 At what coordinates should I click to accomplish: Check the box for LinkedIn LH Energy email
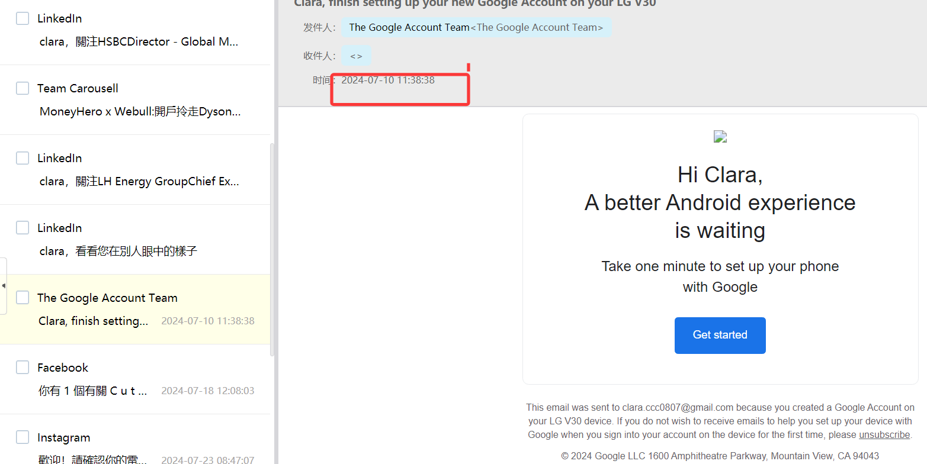coord(23,158)
